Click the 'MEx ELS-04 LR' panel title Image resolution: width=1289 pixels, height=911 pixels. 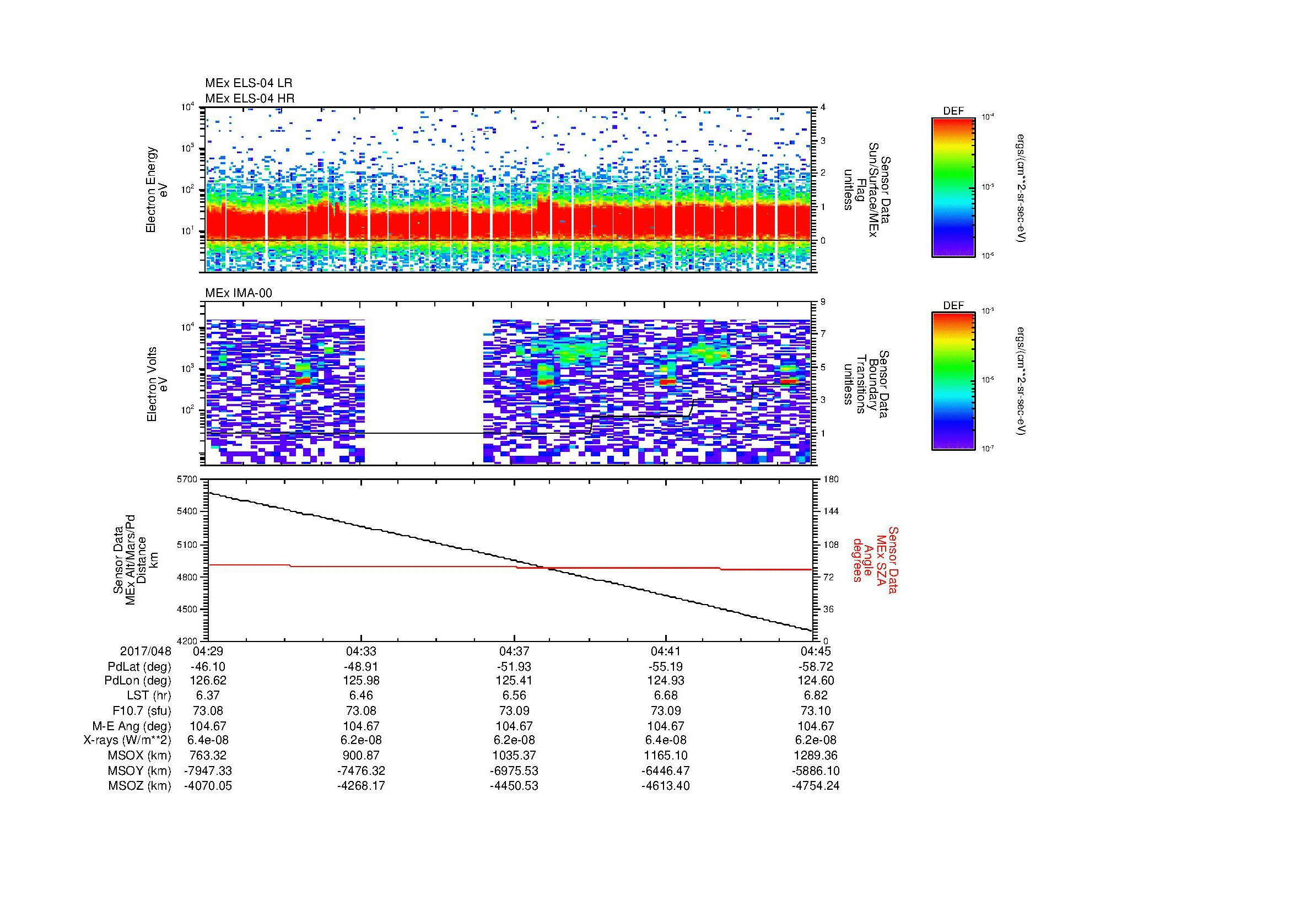248,83
